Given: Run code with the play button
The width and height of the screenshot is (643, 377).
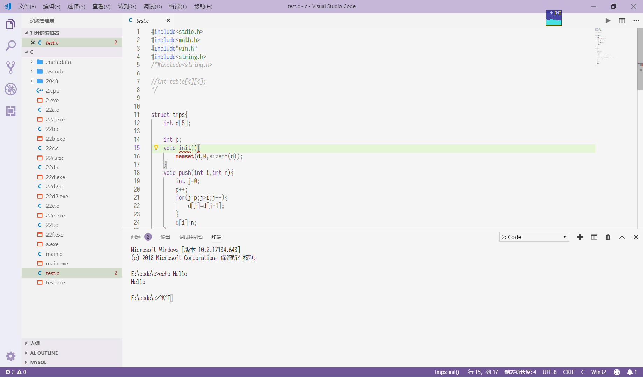Looking at the screenshot, I should click(608, 21).
